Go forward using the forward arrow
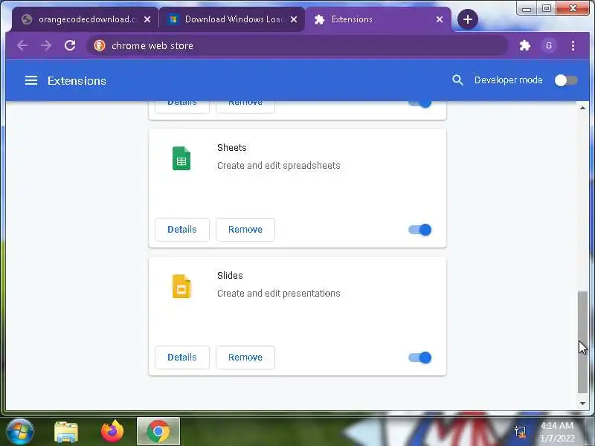The image size is (595, 446). click(x=46, y=45)
